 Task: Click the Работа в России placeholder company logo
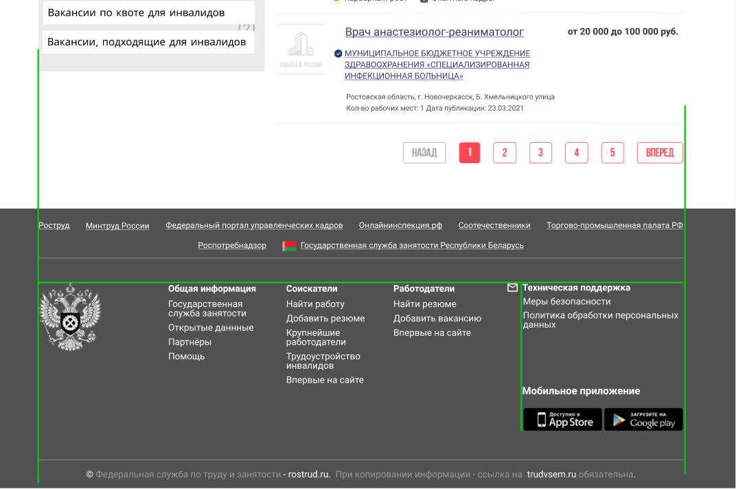coord(301,49)
